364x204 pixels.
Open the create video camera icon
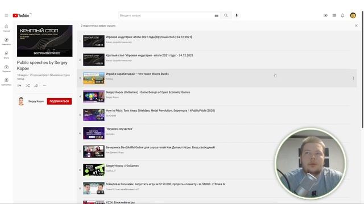point(325,15)
